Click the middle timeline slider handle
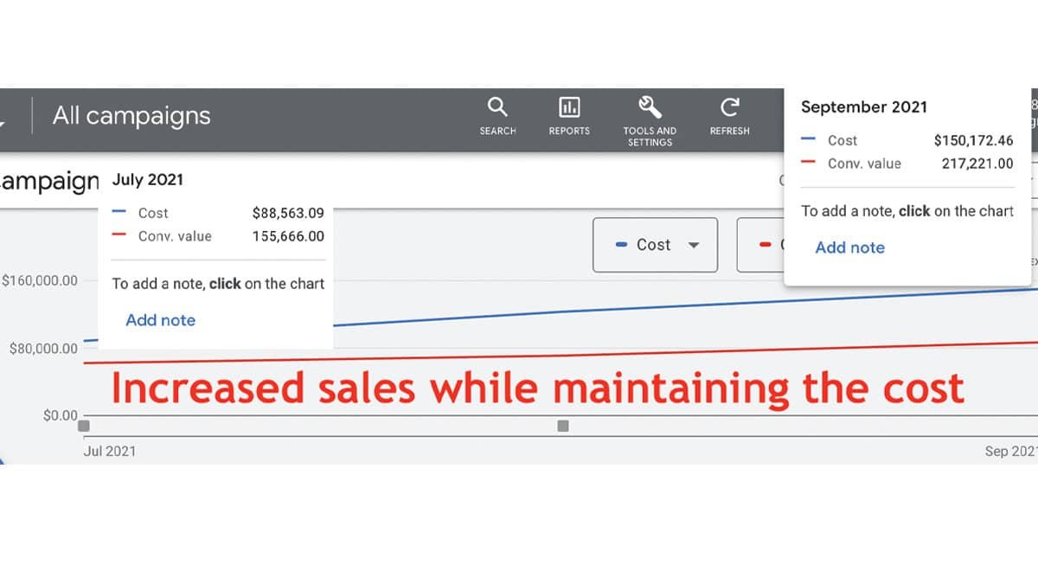The height and width of the screenshot is (584, 1038). (x=564, y=424)
